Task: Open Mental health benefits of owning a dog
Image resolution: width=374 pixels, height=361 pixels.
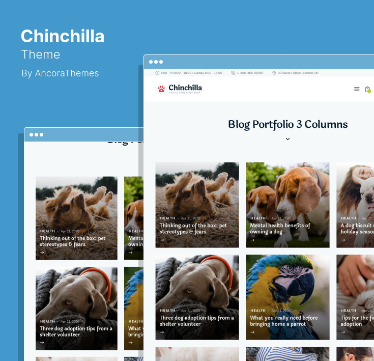Action: [280, 229]
